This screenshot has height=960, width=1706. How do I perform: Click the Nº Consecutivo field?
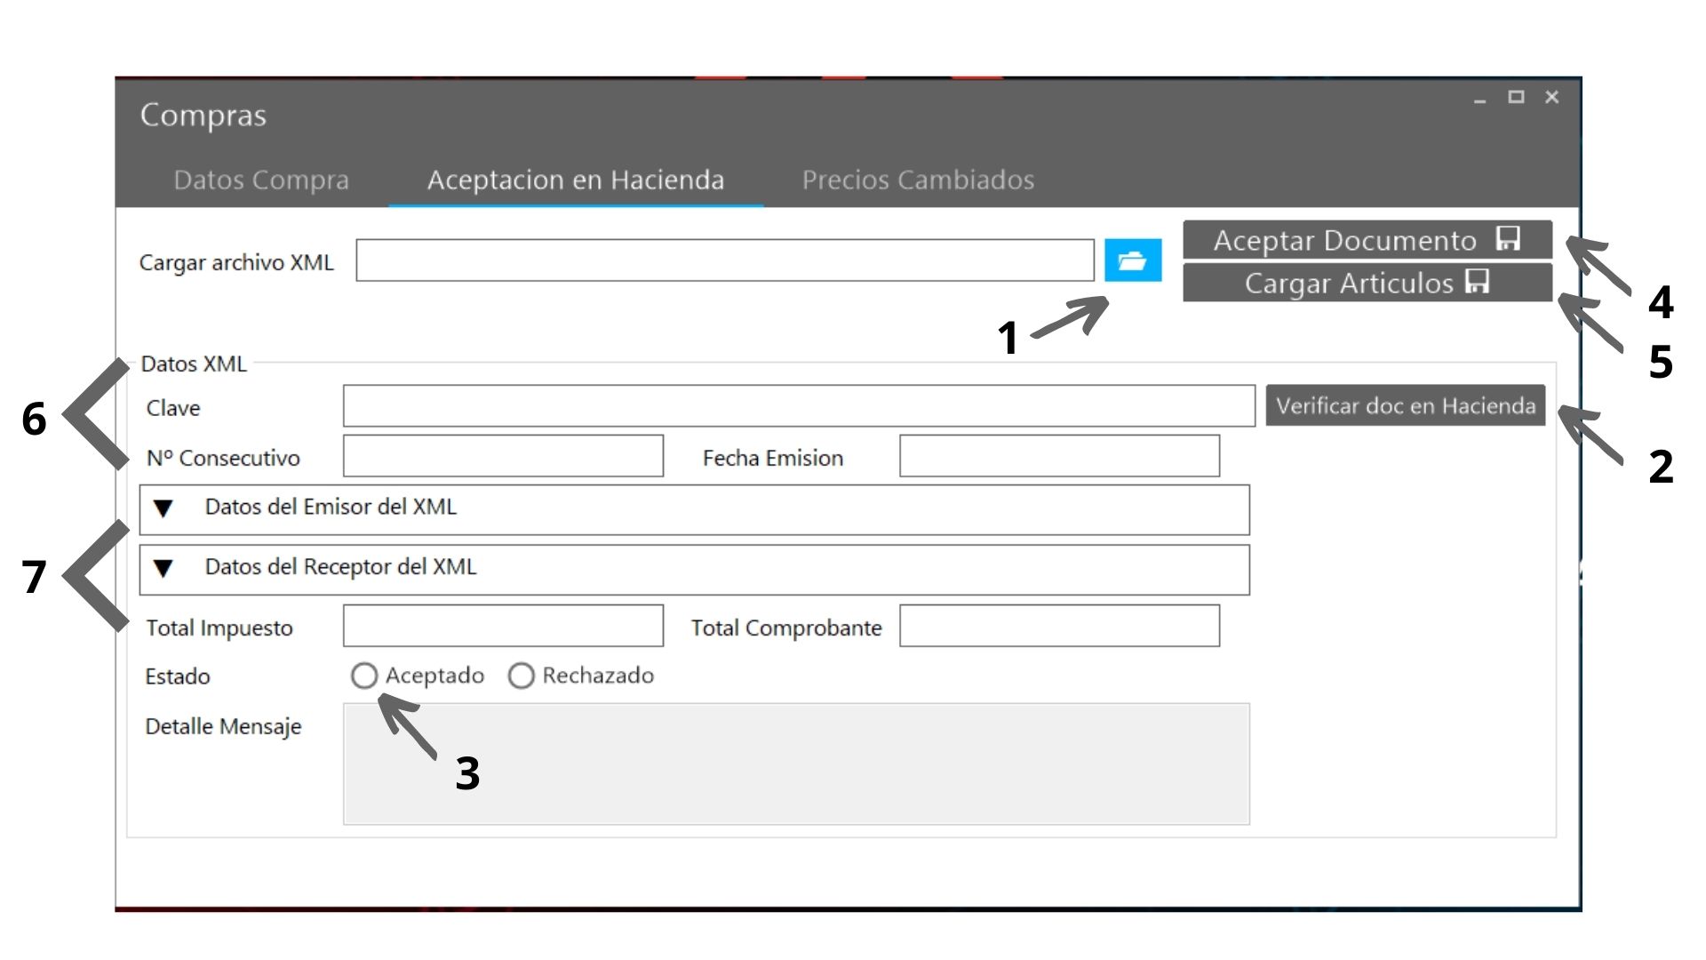(503, 456)
